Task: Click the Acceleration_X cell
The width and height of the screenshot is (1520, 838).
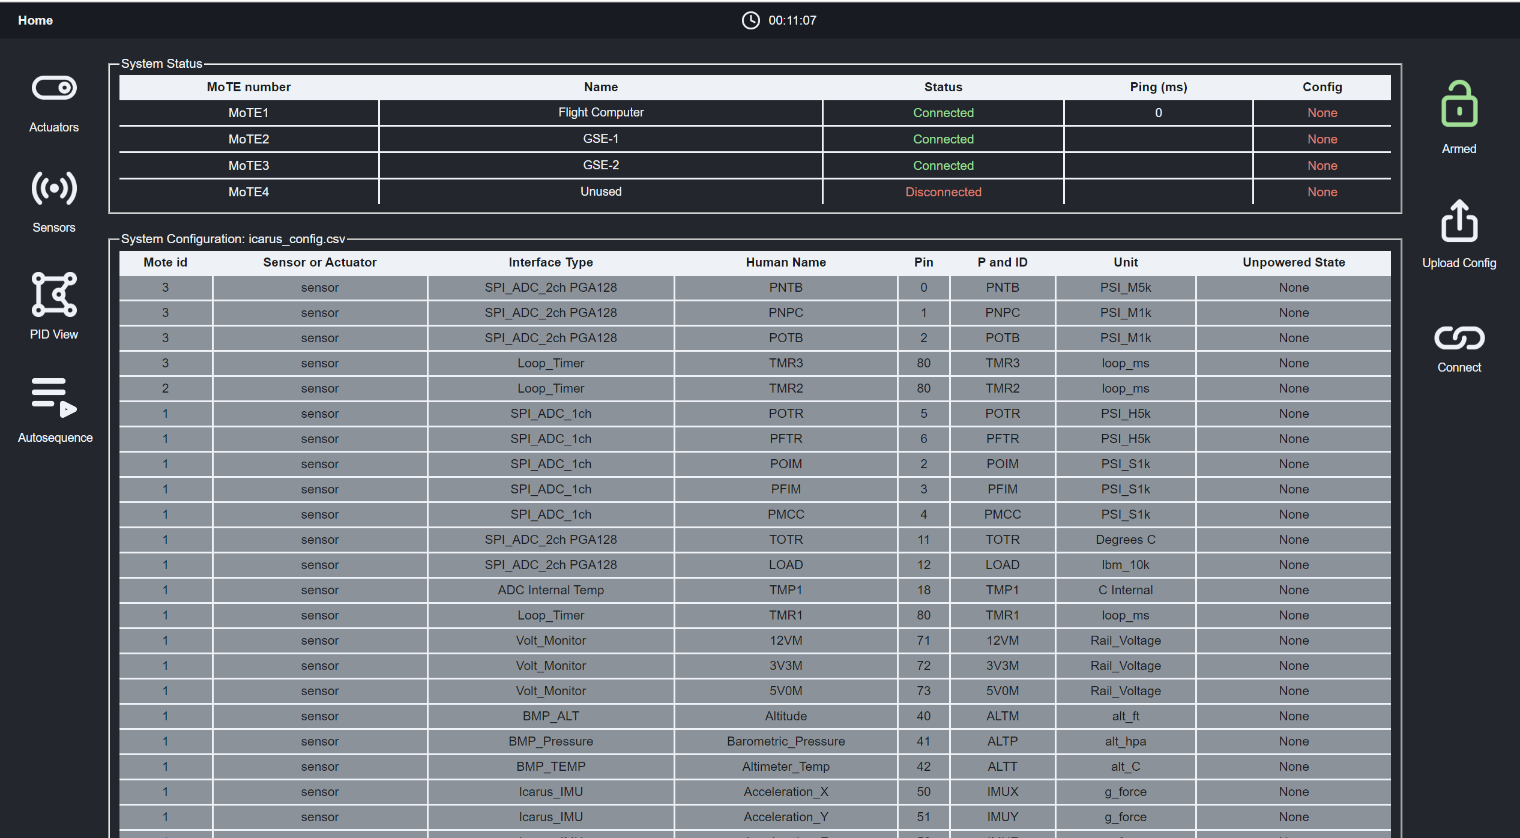Action: coord(786,792)
